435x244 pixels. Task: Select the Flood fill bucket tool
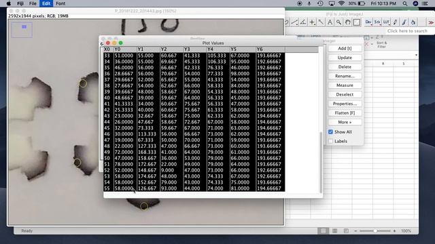pos(413,22)
